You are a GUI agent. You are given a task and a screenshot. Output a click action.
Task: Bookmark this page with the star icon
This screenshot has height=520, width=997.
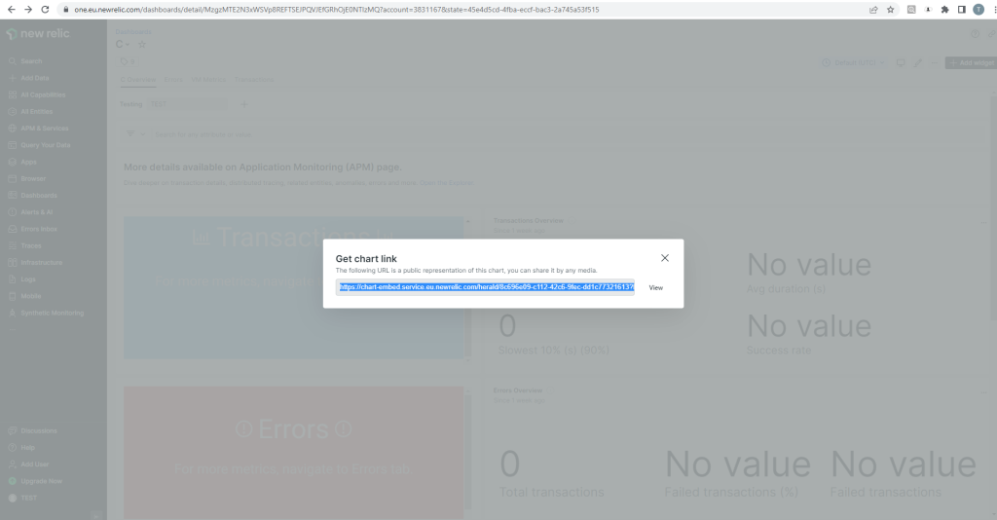891,10
